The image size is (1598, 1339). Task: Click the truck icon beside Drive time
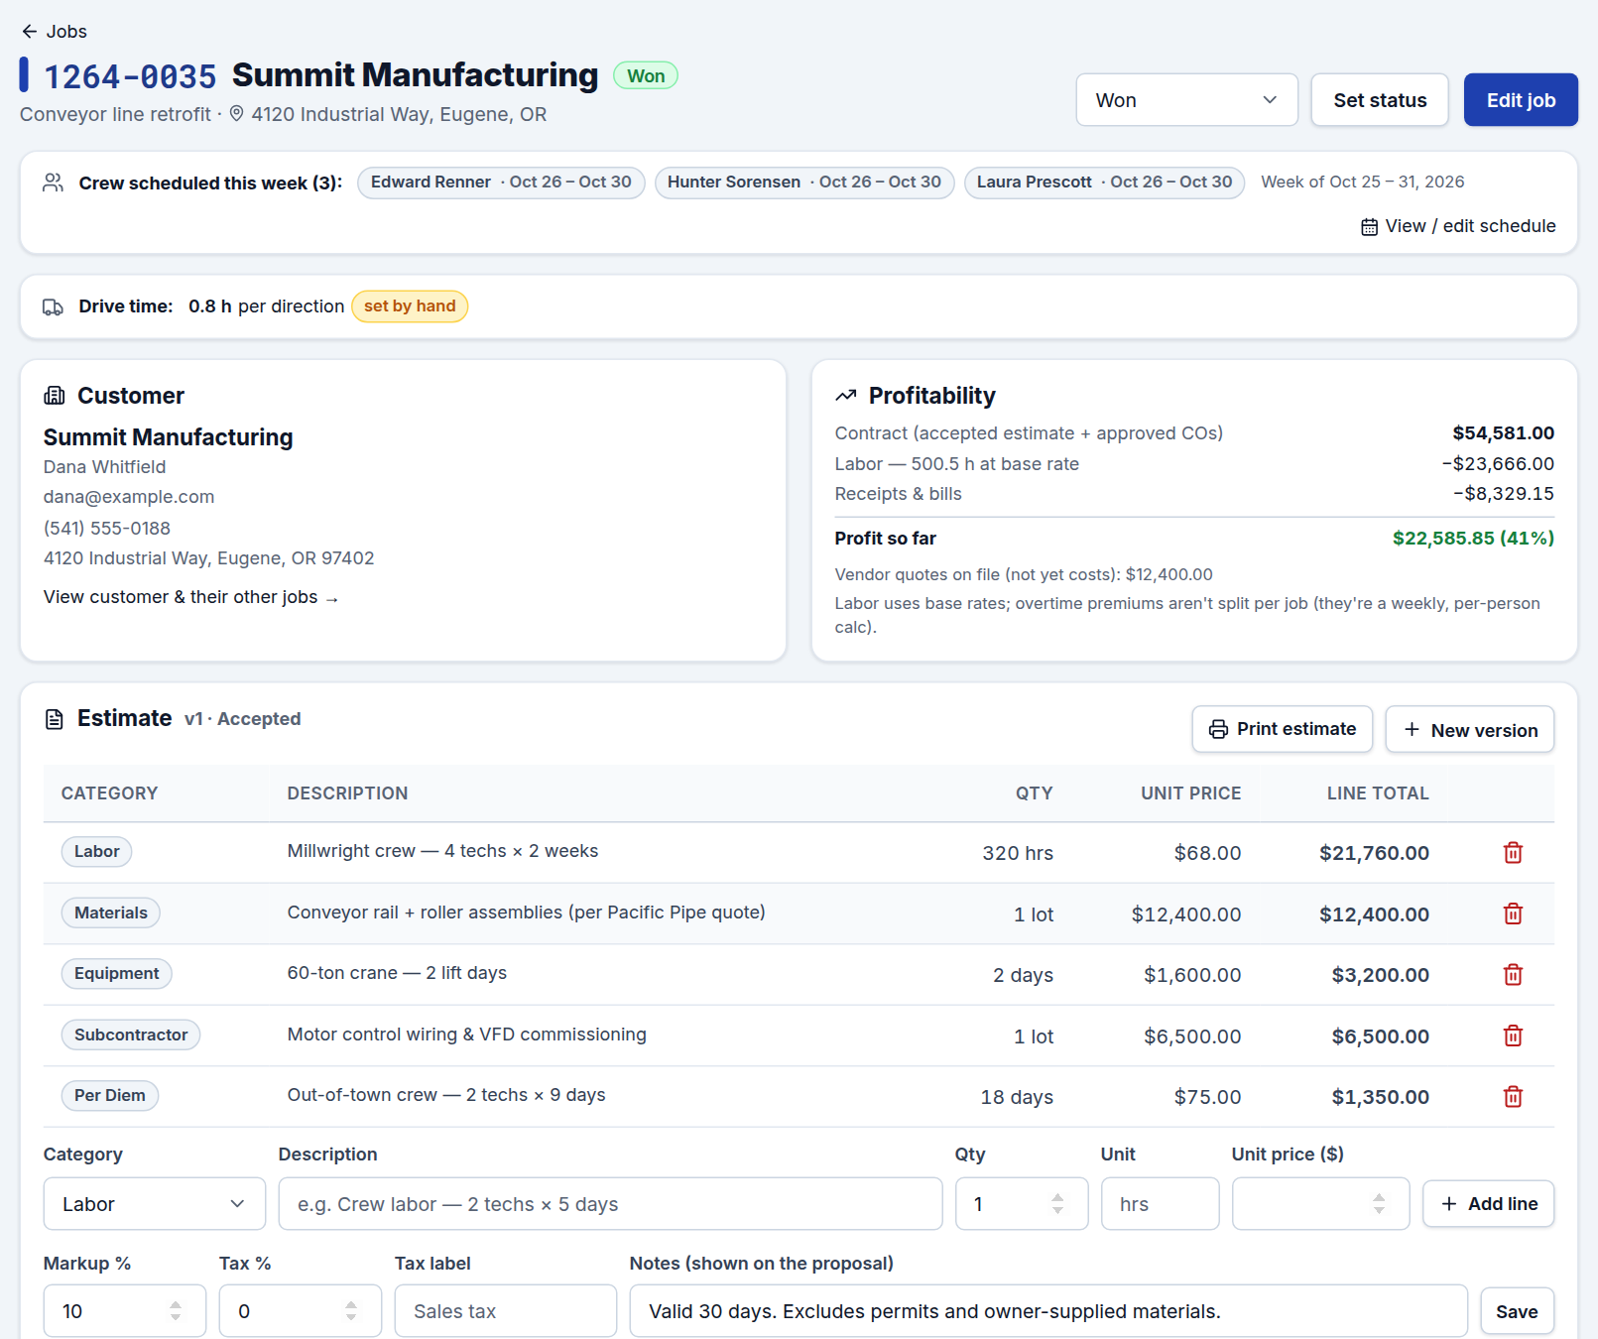(x=54, y=307)
